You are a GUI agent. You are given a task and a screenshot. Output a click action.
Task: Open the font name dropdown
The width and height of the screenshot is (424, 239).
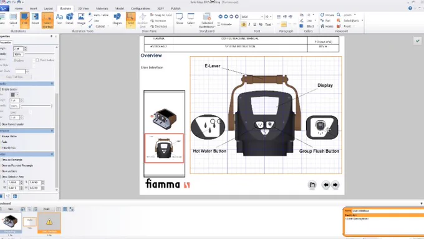point(262,17)
